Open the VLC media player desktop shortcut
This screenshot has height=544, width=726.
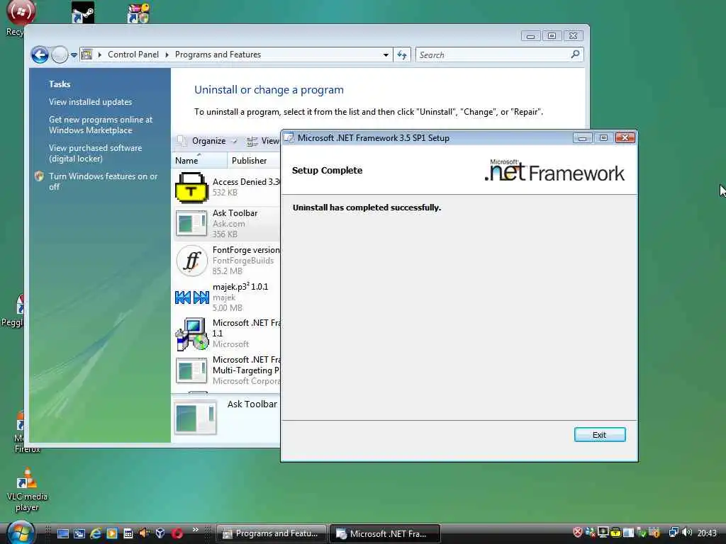click(x=27, y=489)
